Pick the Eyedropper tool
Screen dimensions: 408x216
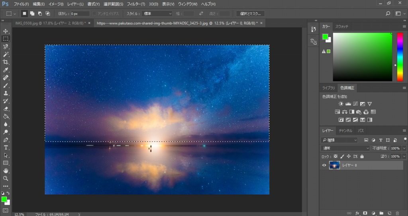6,70
